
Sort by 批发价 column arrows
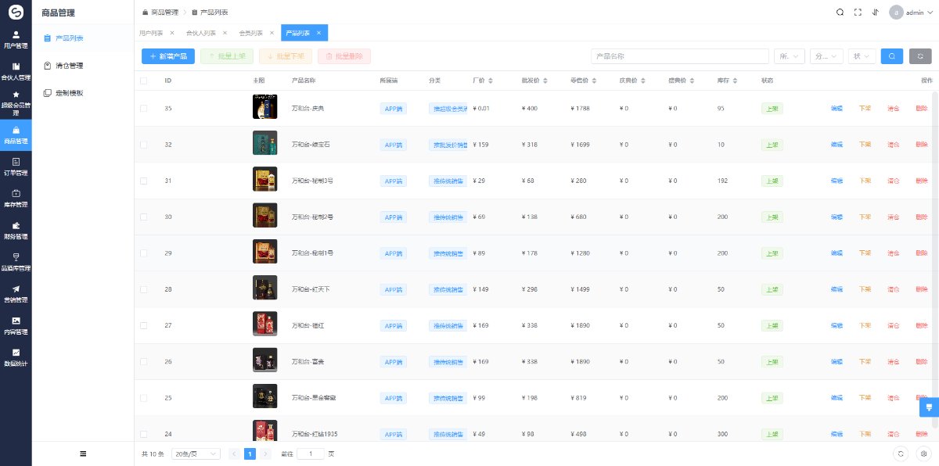(x=545, y=81)
